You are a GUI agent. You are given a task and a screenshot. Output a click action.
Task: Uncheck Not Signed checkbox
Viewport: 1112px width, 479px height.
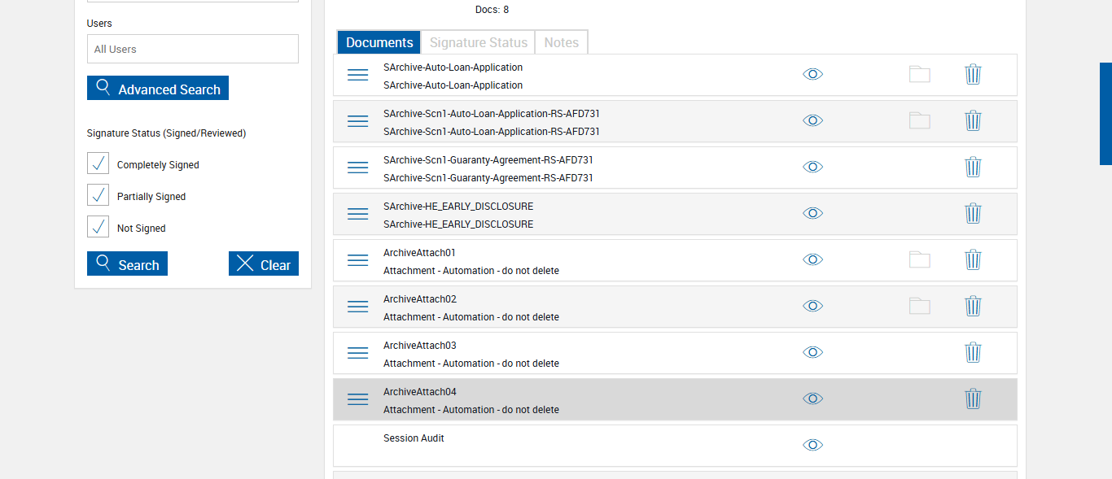coord(98,227)
